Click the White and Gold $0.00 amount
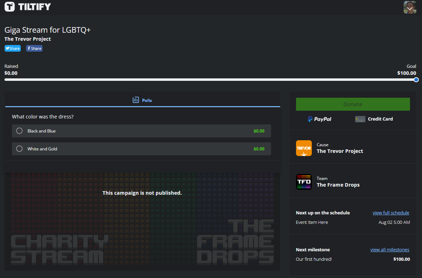The width and height of the screenshot is (422, 278). pos(259,149)
